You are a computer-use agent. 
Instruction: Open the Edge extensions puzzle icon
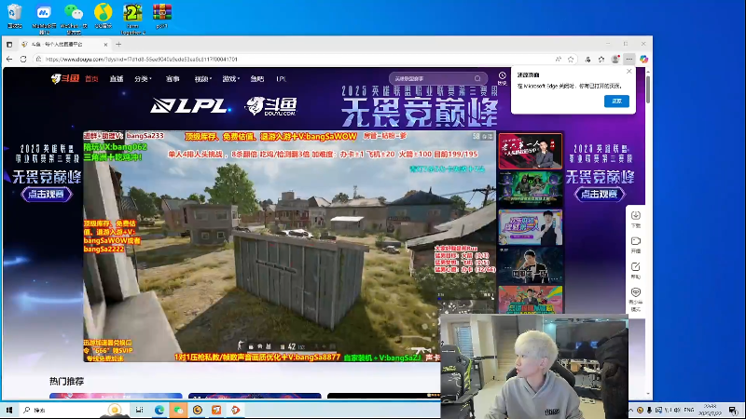point(588,60)
